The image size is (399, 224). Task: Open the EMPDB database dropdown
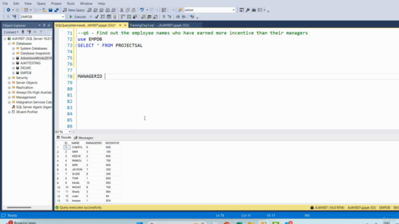(63, 17)
